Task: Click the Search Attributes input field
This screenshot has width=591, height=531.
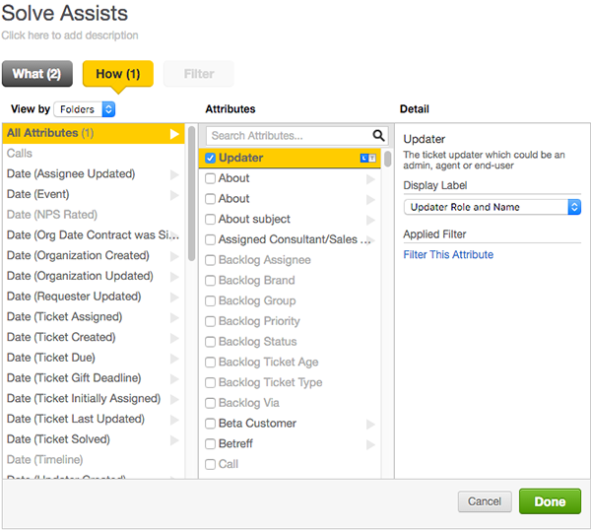Action: pyautogui.click(x=288, y=136)
